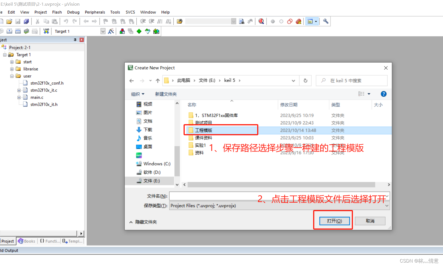Open the Peripherals menu
The width and height of the screenshot is (443, 266).
[x=95, y=12]
